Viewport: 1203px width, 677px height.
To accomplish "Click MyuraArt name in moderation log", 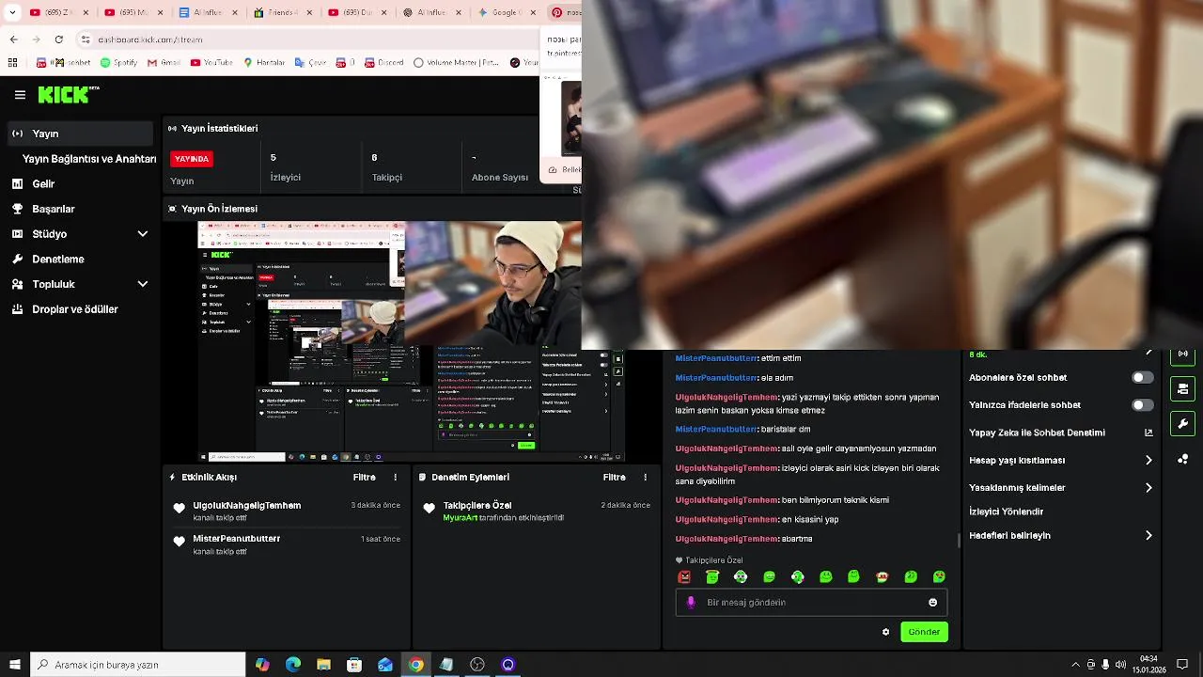I will pyautogui.click(x=461, y=518).
